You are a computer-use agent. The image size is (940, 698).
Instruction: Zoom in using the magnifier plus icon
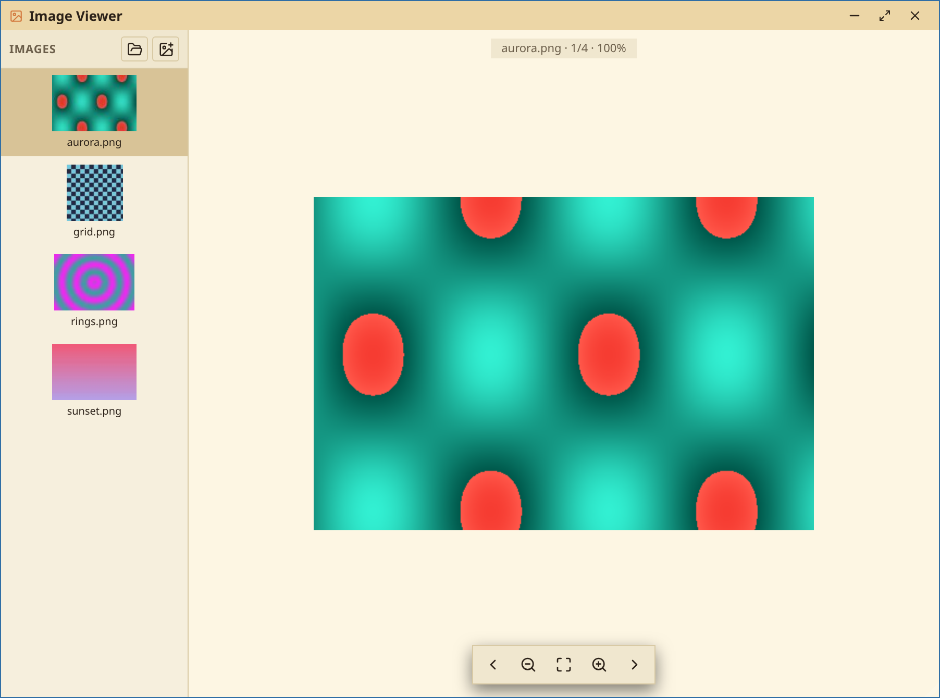point(599,665)
